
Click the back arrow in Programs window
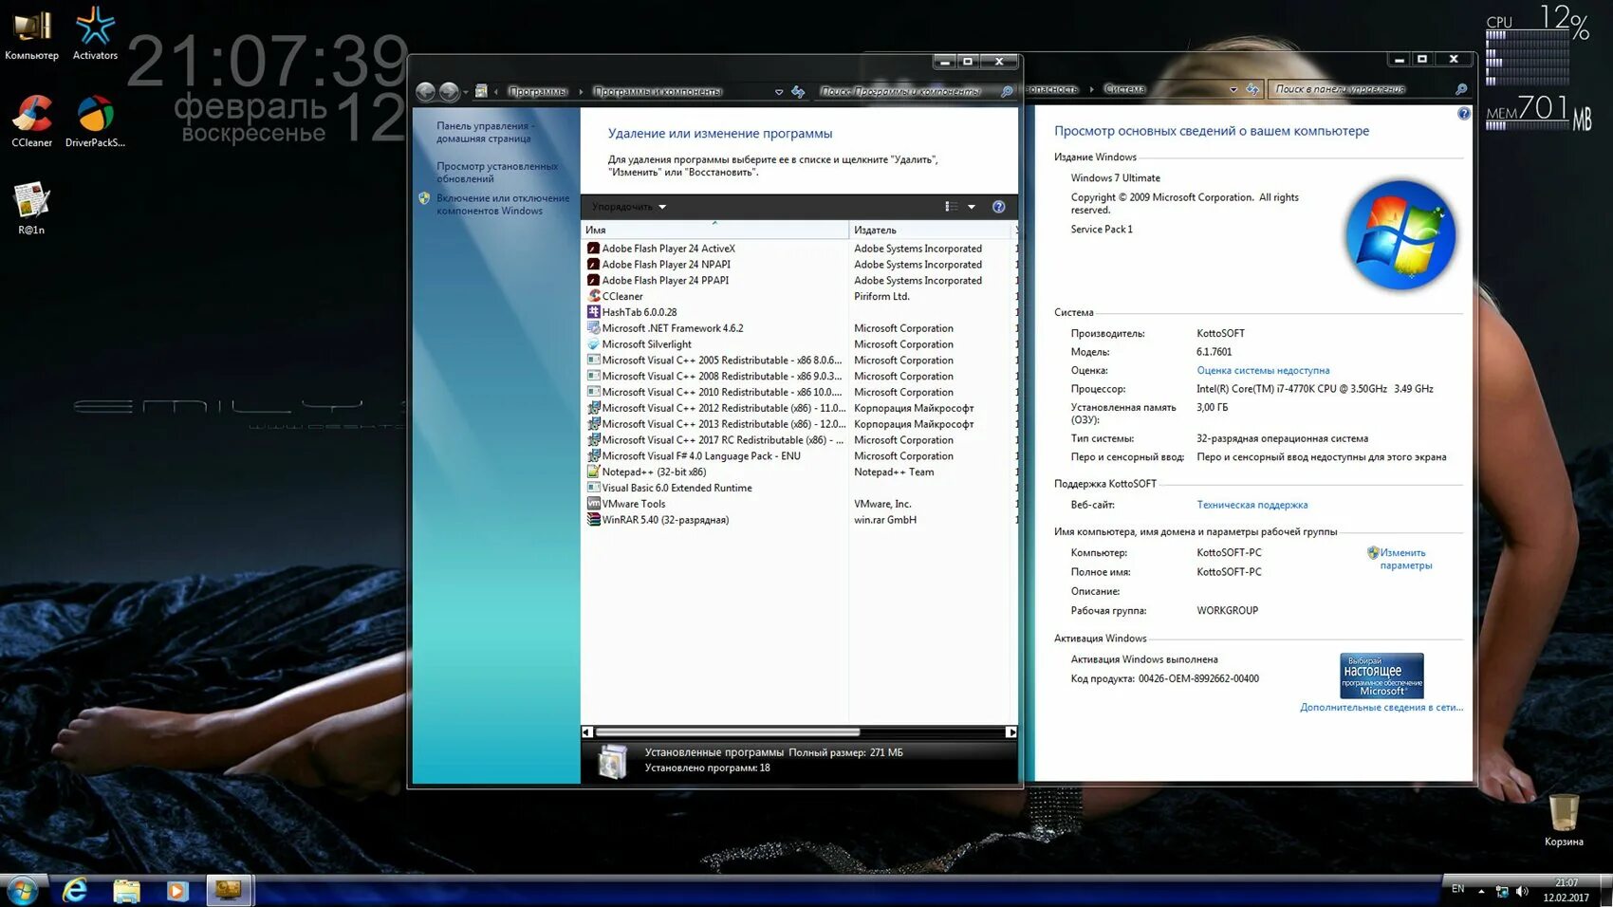425,91
